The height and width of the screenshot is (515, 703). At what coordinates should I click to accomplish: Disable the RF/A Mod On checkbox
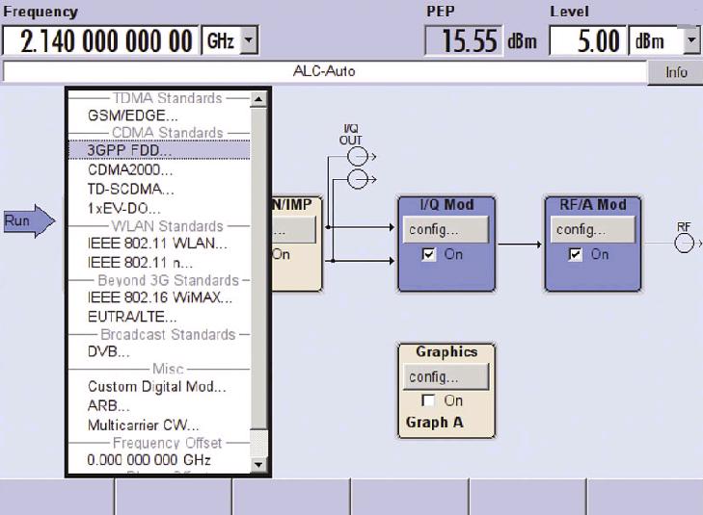(x=577, y=255)
